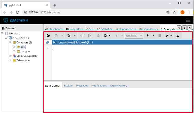This screenshot has width=194, height=113.
Task: Switch to the Statistics tab
Action: [105, 29]
